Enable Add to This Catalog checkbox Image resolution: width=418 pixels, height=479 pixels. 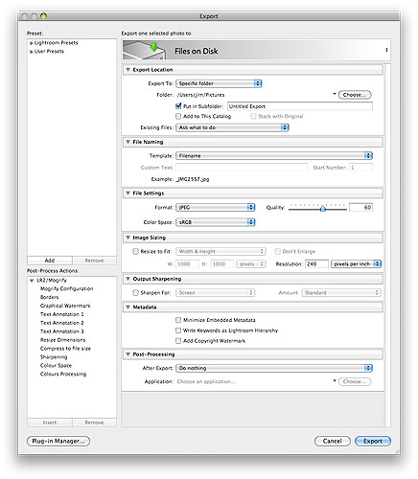click(178, 116)
